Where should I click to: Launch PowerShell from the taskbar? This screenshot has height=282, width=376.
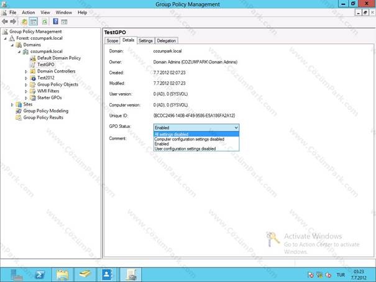(x=40, y=275)
